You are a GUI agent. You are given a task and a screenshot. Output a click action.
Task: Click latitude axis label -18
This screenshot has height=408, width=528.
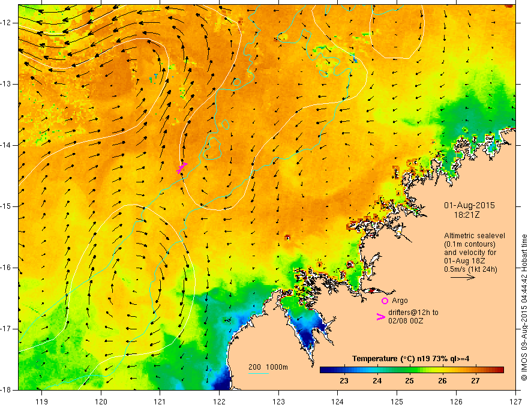click(7, 389)
